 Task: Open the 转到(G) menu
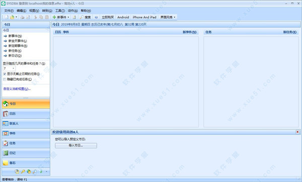[47, 11]
